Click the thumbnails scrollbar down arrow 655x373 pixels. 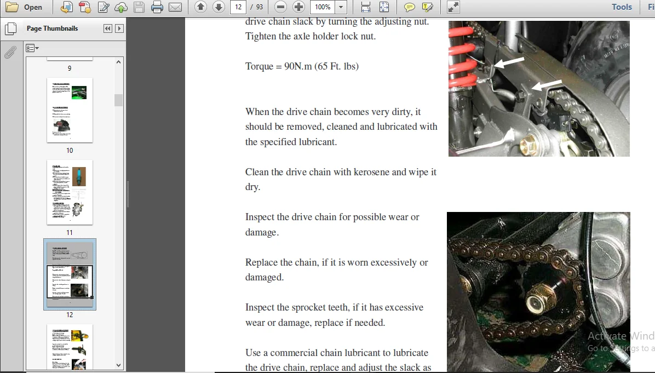pyautogui.click(x=119, y=365)
